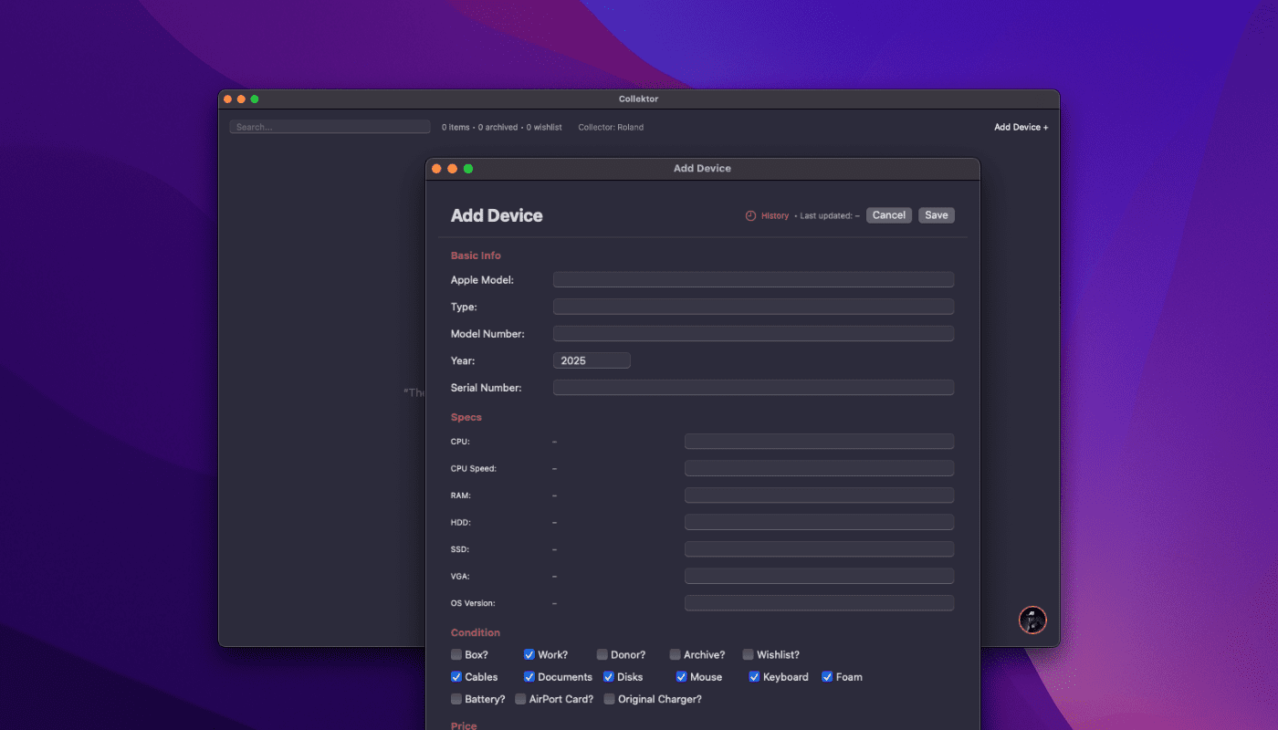
Task: Click the 'Condition' section heading
Action: pos(476,632)
